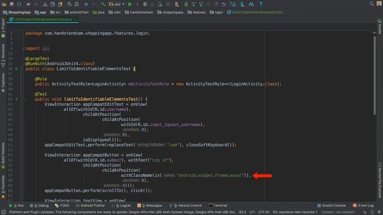383x215 pixels.
Task: Open the Event Log
Action: click(x=363, y=205)
